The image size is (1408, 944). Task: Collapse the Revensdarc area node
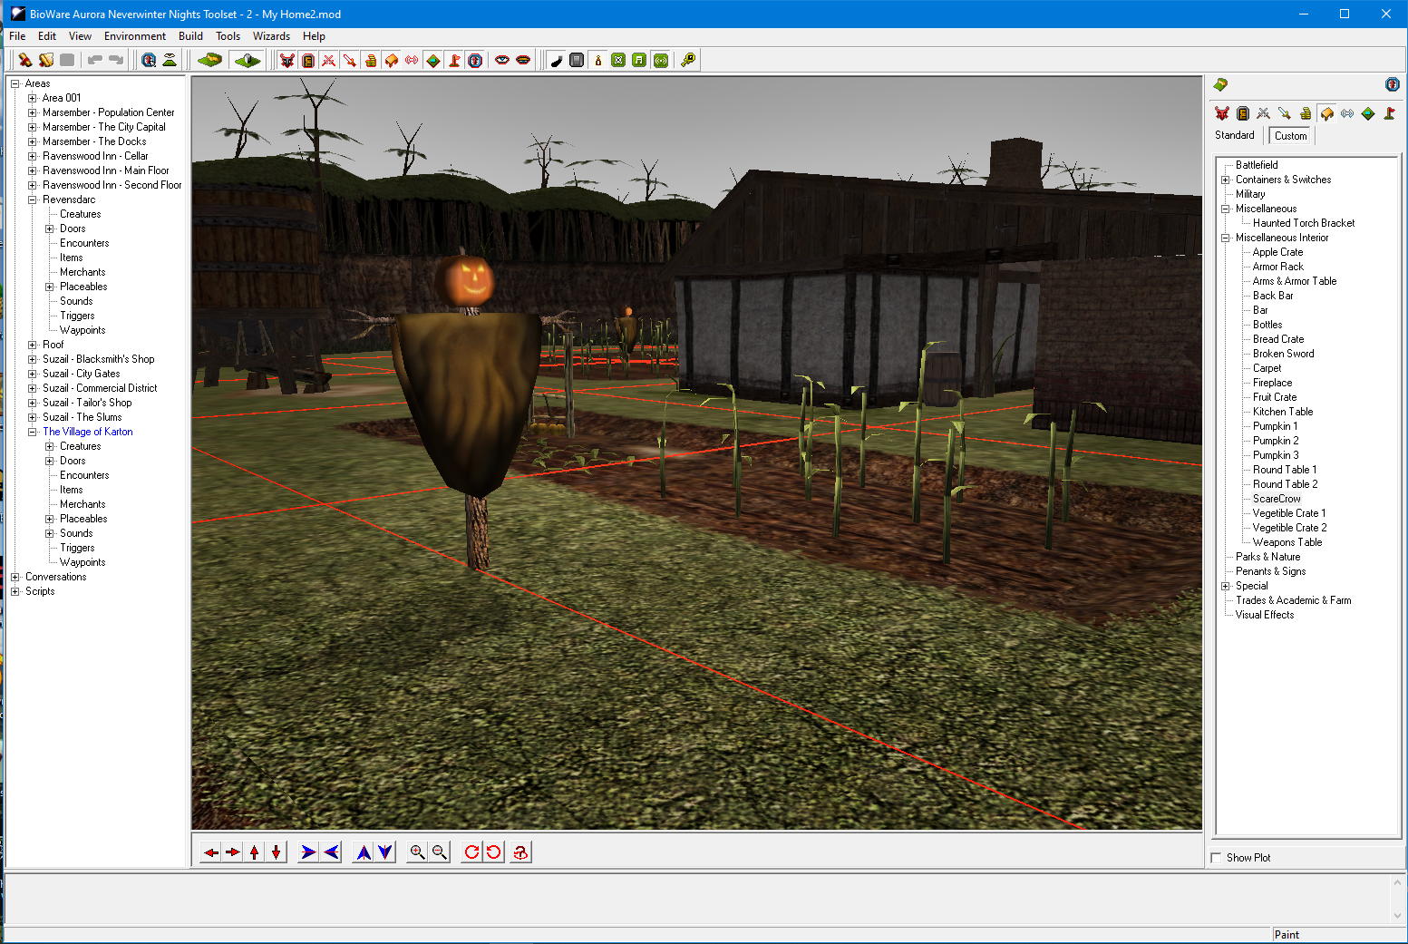33,200
